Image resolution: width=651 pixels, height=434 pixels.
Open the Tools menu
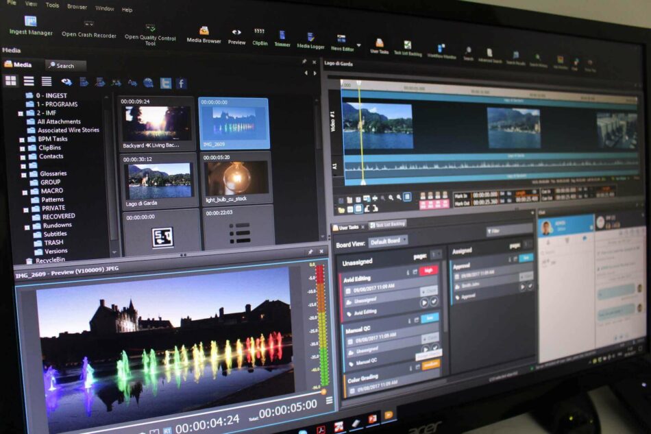point(52,5)
